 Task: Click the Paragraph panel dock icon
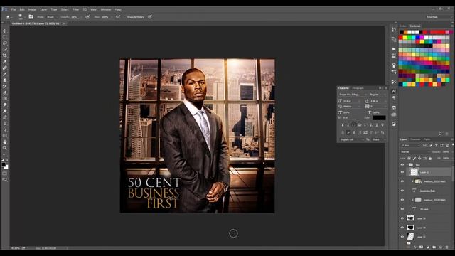click(x=393, y=98)
